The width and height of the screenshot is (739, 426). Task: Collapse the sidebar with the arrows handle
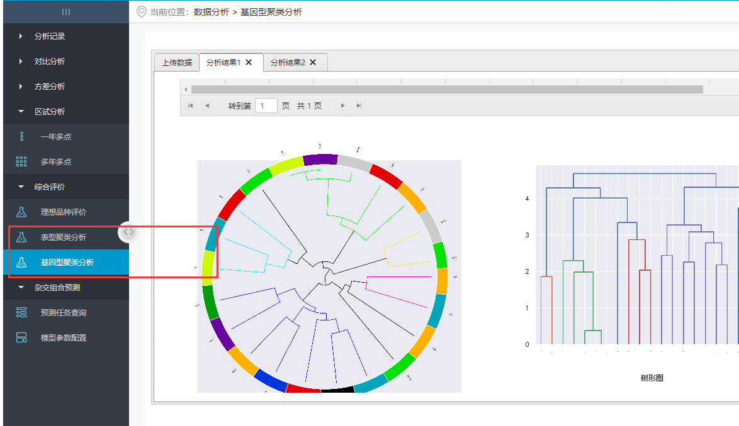[128, 232]
